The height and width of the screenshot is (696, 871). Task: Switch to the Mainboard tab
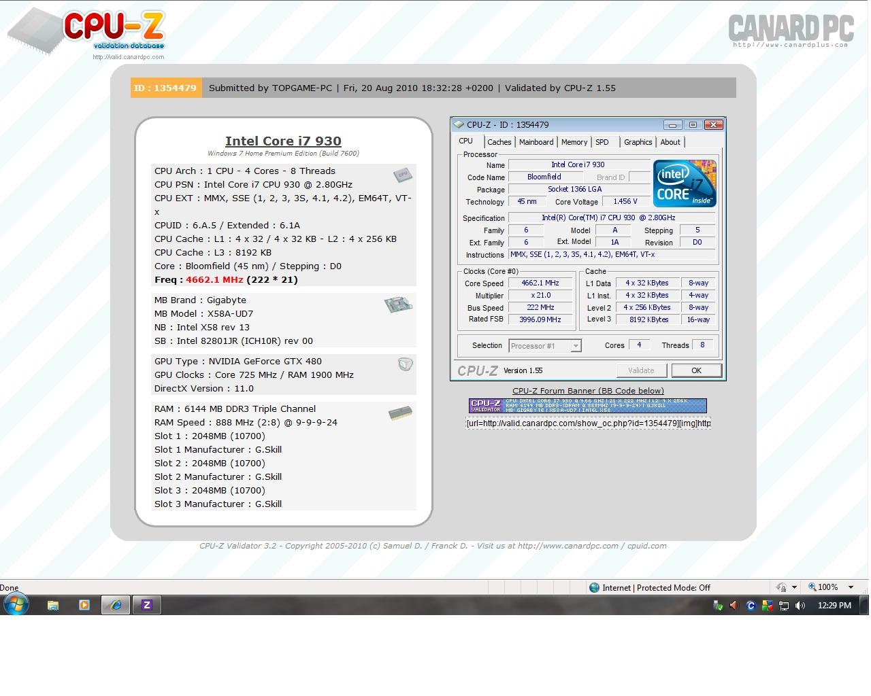pos(536,142)
